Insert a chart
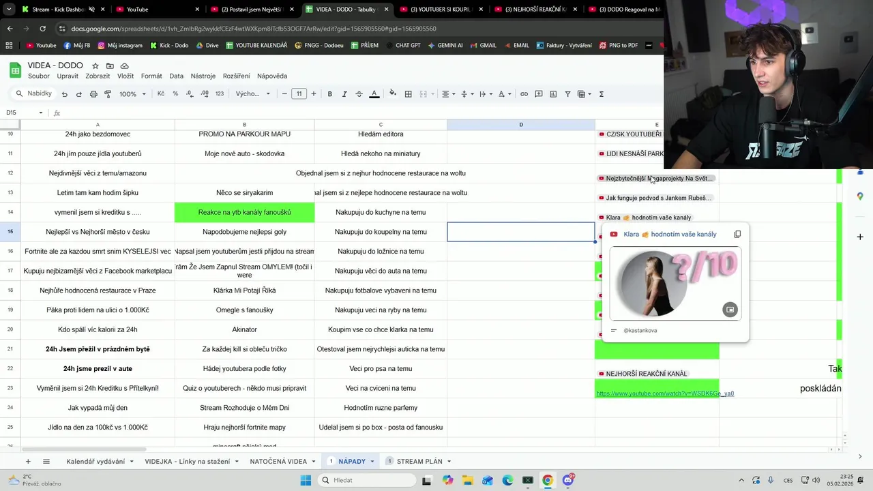Screen dimensions: 873x491 coord(553,94)
